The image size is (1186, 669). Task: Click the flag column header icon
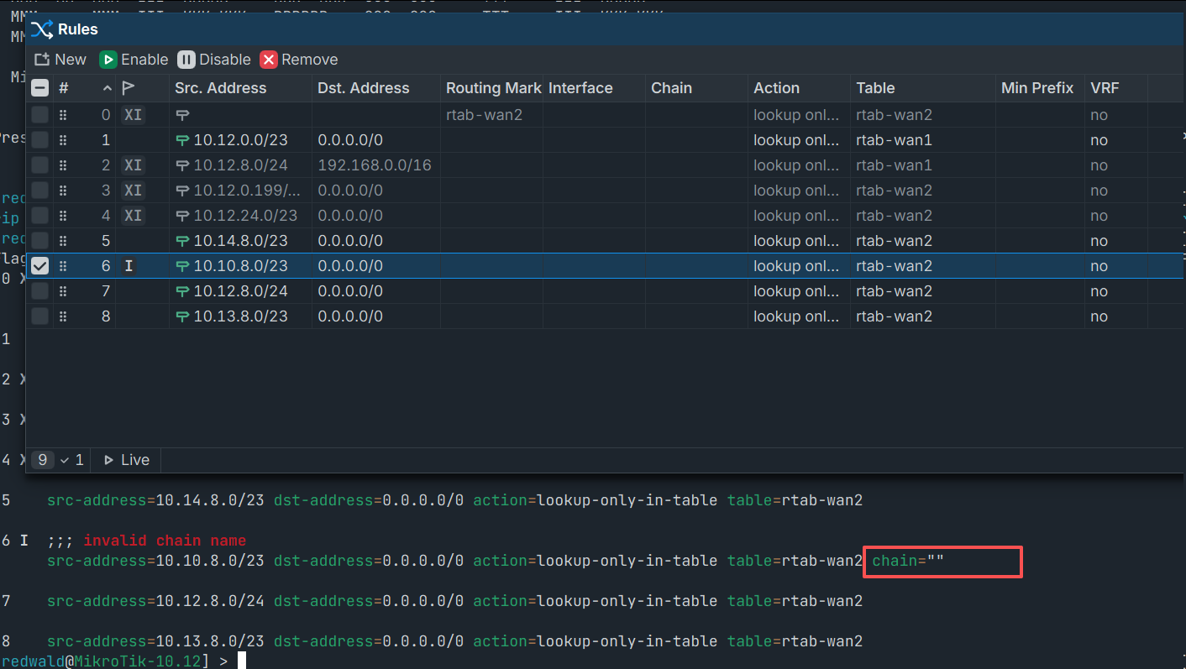129,88
